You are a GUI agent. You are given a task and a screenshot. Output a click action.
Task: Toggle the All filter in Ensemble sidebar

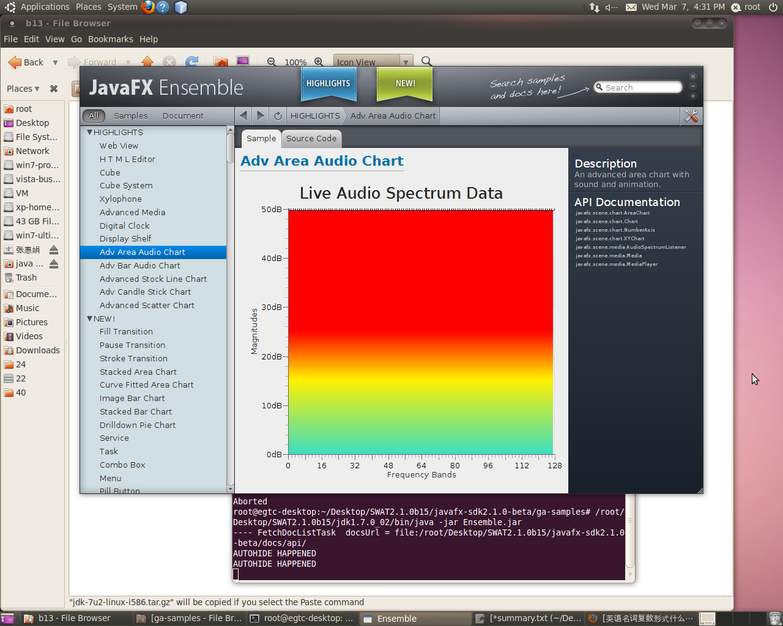click(x=94, y=116)
